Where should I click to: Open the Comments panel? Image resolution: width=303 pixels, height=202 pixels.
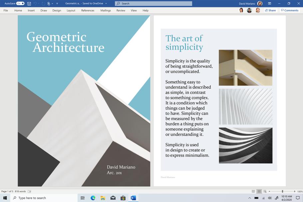tap(289, 10)
